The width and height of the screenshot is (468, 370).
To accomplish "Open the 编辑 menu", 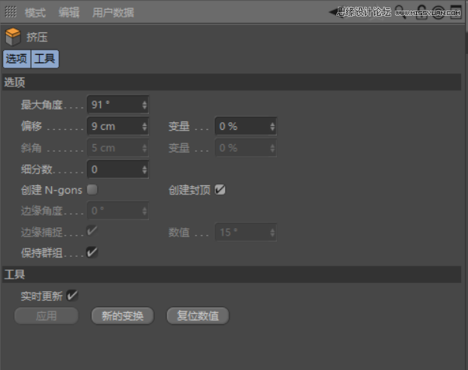I will point(69,13).
